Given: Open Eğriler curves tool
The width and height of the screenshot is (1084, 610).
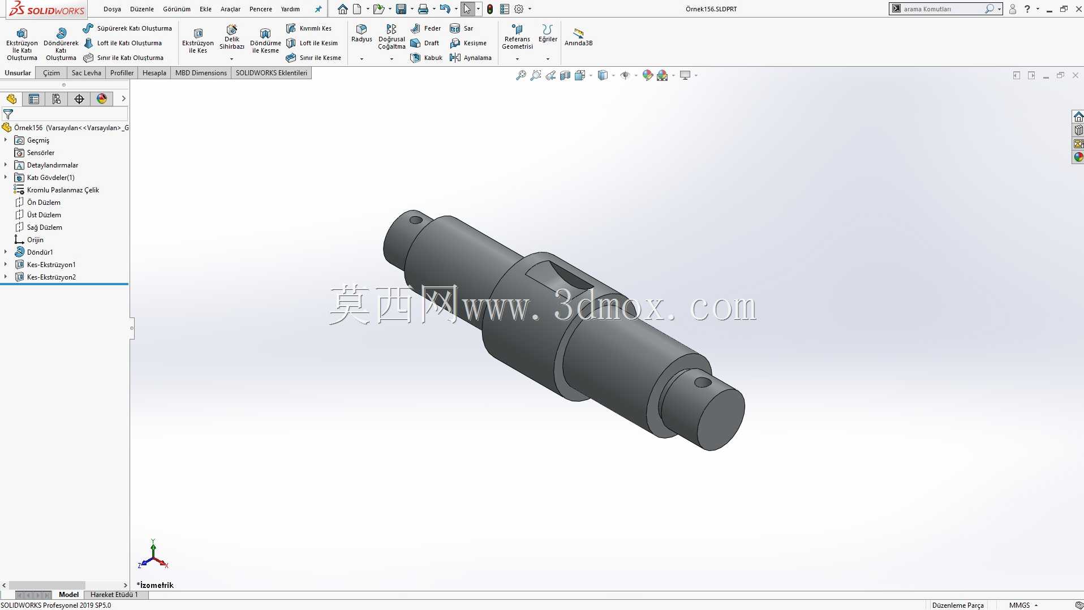Looking at the screenshot, I should coord(548,33).
